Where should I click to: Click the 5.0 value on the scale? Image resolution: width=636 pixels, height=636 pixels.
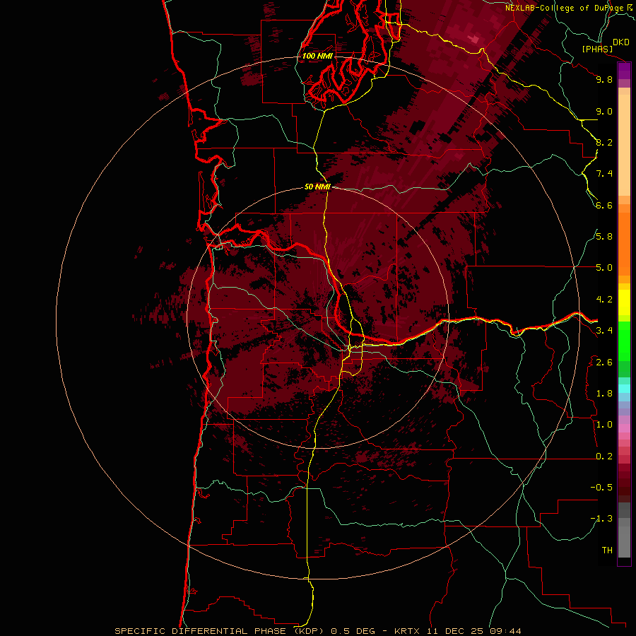click(x=604, y=268)
